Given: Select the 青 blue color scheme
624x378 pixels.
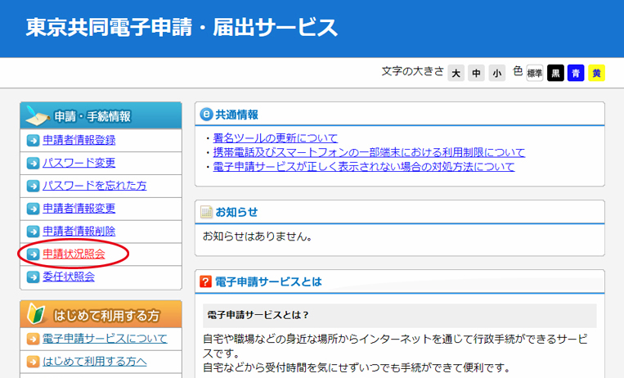Looking at the screenshot, I should 576,74.
